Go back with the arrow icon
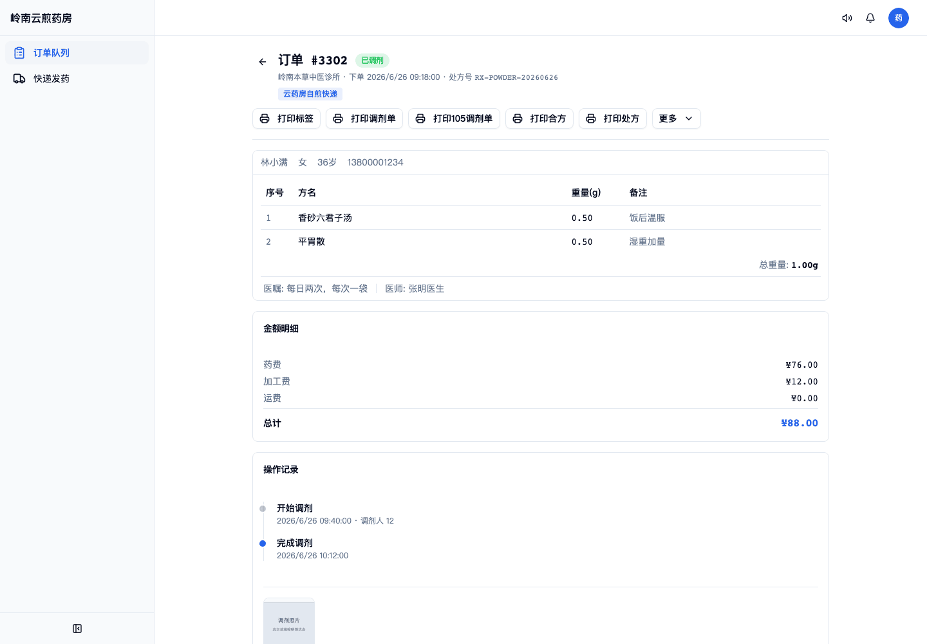 [x=263, y=62]
